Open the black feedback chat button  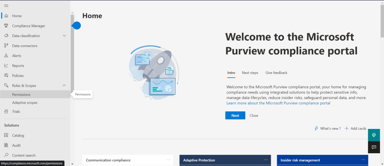(374, 147)
